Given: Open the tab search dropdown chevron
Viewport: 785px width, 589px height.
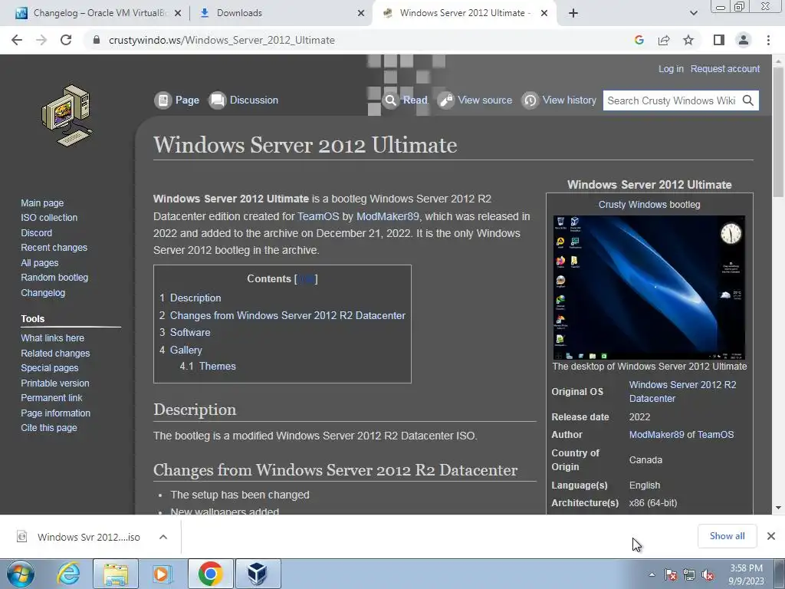Looking at the screenshot, I should (x=693, y=13).
